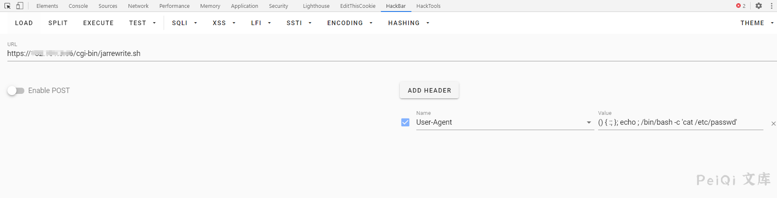The height and width of the screenshot is (198, 777).
Task: Click the red error count indicator
Action: click(741, 6)
